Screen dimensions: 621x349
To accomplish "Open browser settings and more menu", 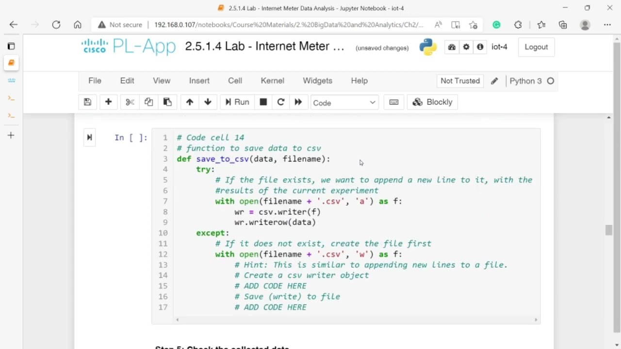I will click(607, 25).
